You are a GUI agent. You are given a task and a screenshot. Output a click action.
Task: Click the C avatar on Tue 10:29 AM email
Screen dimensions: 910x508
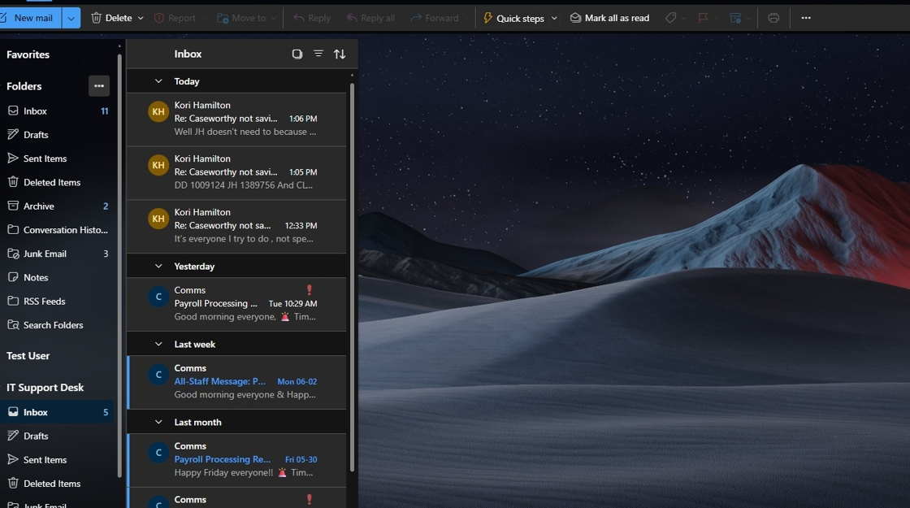[158, 297]
